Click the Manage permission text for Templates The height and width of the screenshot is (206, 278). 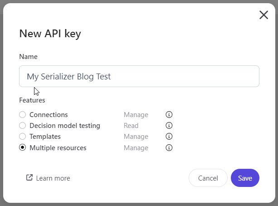[x=136, y=137]
